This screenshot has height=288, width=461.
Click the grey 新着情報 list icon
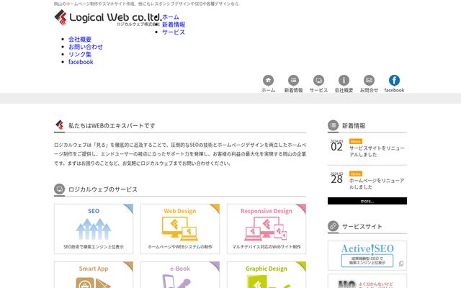pos(293,80)
